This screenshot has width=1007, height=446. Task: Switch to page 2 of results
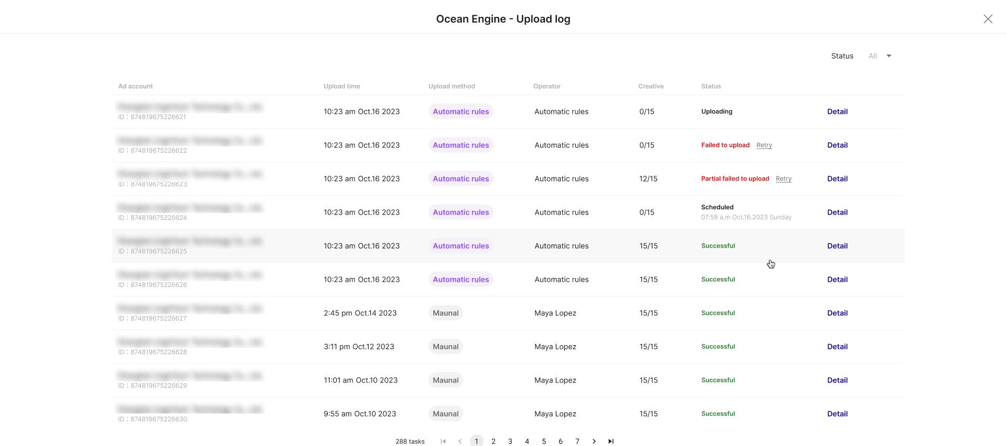(x=493, y=441)
